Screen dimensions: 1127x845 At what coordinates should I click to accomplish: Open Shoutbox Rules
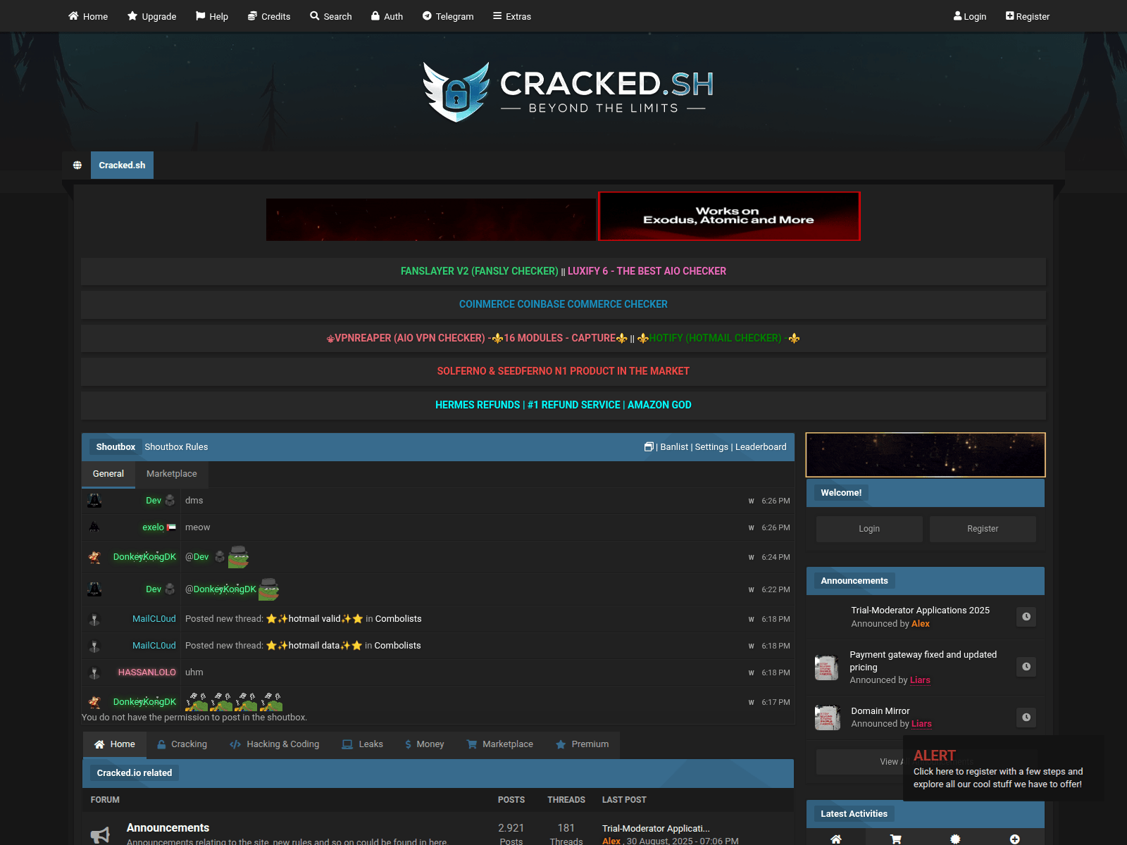click(x=176, y=447)
